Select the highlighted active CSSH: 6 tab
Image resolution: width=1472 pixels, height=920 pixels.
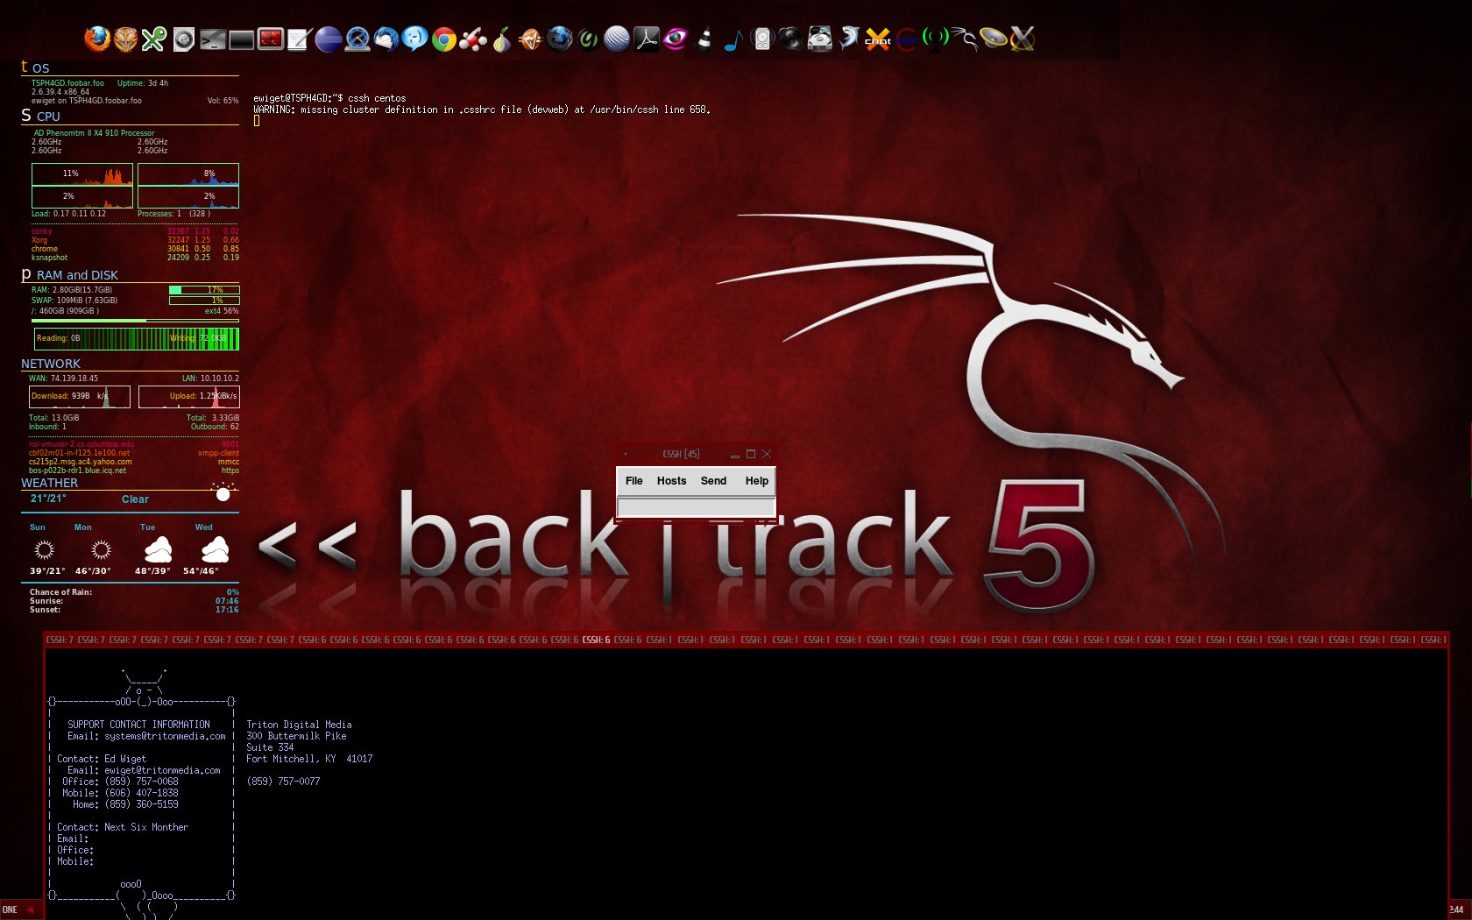(596, 640)
